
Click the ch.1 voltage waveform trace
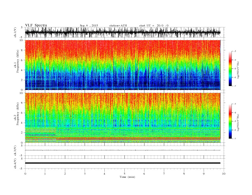[122, 32]
